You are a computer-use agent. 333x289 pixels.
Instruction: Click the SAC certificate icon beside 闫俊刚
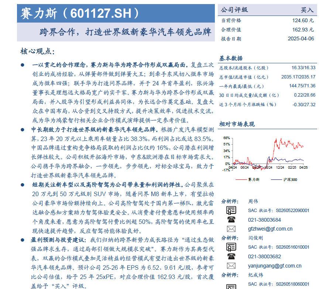coord(231,247)
